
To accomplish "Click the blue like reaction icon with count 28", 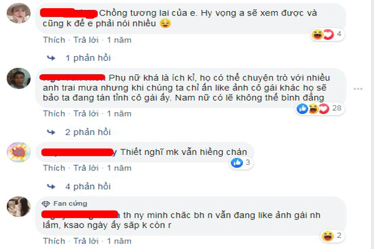I will click(x=302, y=109).
